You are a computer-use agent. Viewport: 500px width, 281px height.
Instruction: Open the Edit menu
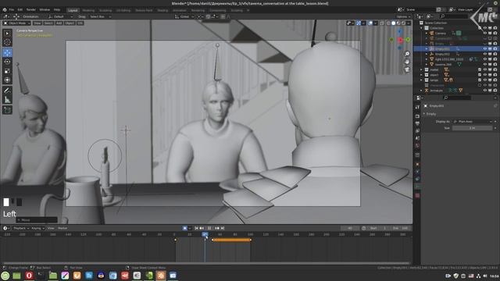point(20,10)
